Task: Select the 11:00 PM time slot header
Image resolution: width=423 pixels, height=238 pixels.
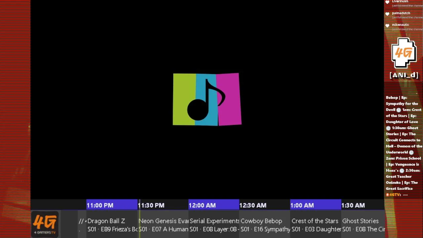Action: click(112, 205)
